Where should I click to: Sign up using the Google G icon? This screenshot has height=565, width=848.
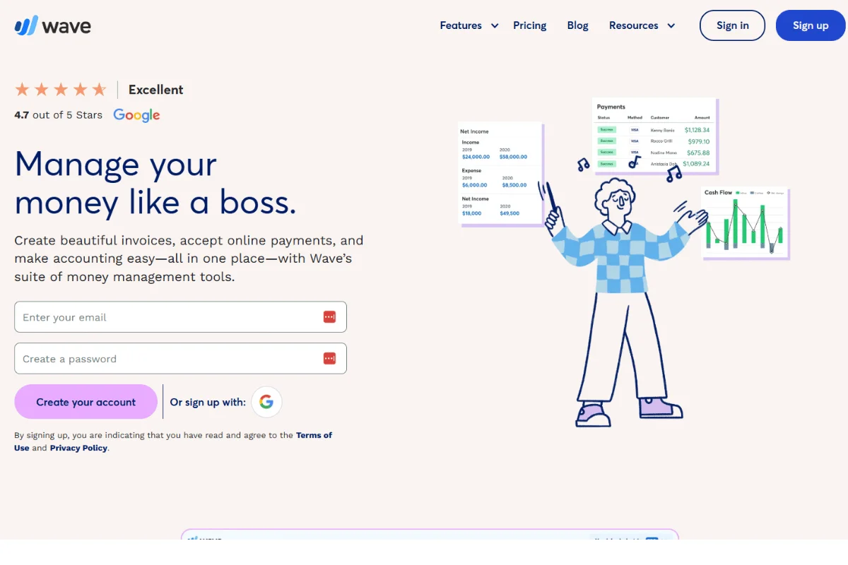(266, 401)
